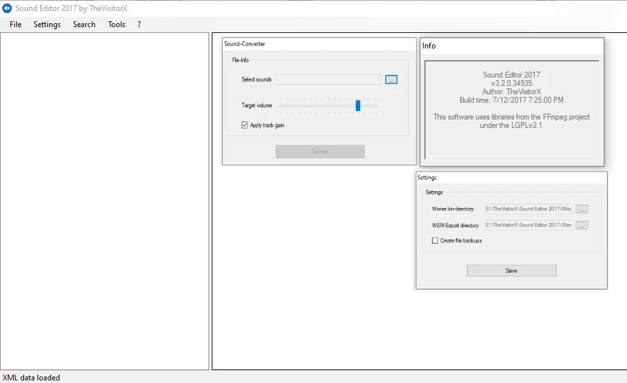The image size is (627, 383).
Task: Click the FFmpeg project license text
Action: click(x=511, y=121)
